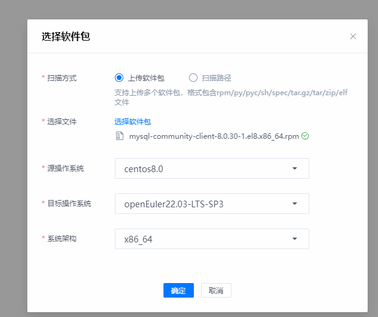The height and width of the screenshot is (317, 378).
Task: Click the 选择文件 field label
Action: pos(62,122)
